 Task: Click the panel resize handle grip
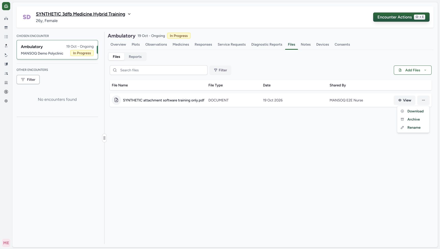[104, 138]
